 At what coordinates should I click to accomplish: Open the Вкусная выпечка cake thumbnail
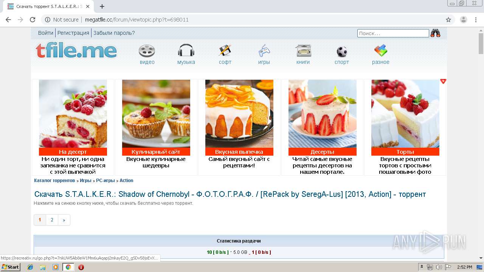pyautogui.click(x=239, y=114)
